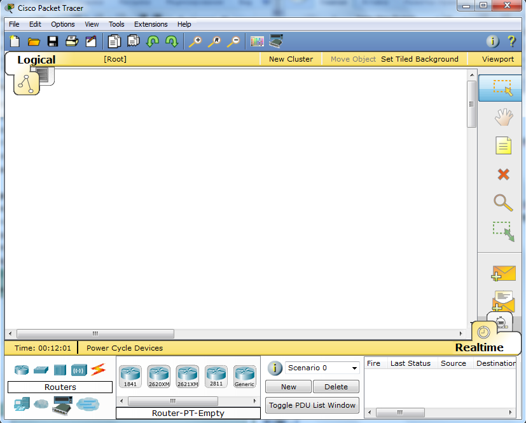Screen dimensions: 526x423
Task: Switch to Simulation mode tab
Action: 501,321
